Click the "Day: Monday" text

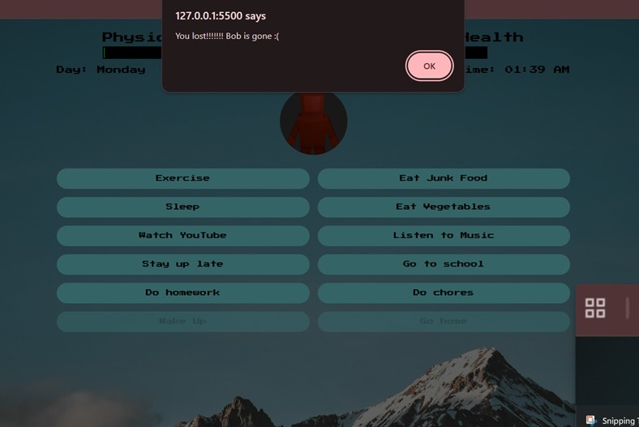pyautogui.click(x=101, y=70)
